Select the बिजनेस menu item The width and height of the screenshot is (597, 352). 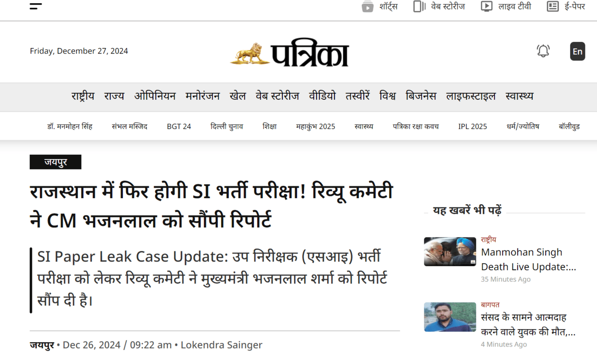[421, 96]
